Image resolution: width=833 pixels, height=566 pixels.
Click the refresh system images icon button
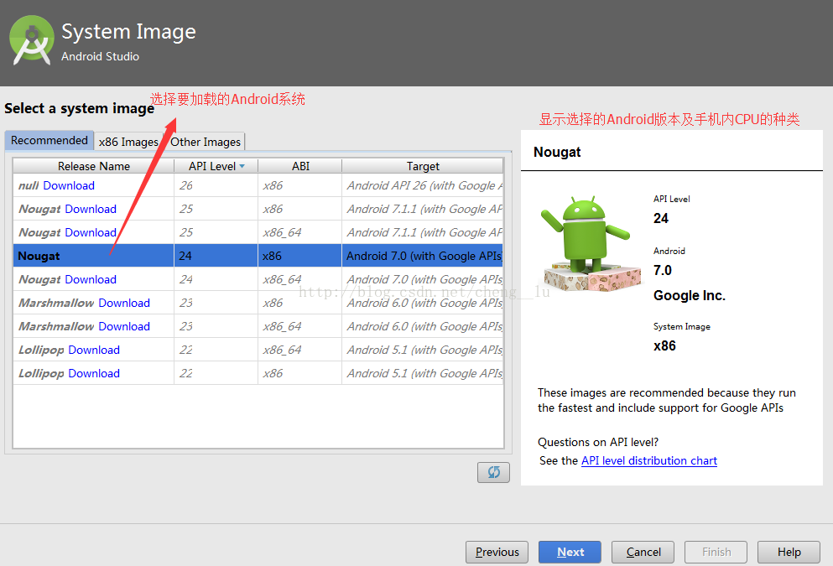point(493,472)
